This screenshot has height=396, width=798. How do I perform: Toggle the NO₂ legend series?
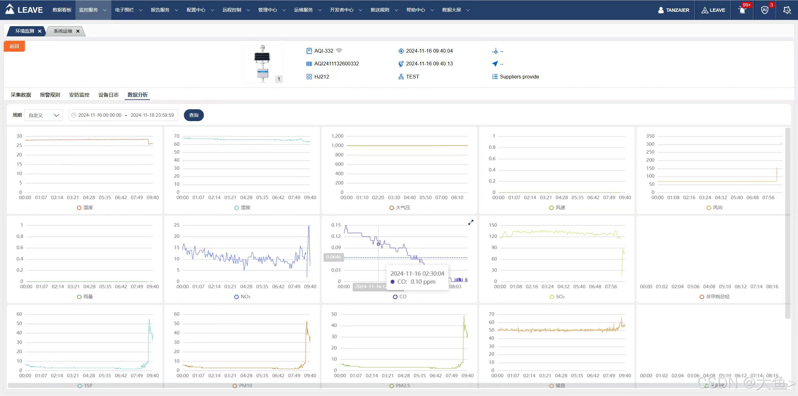[x=242, y=297]
